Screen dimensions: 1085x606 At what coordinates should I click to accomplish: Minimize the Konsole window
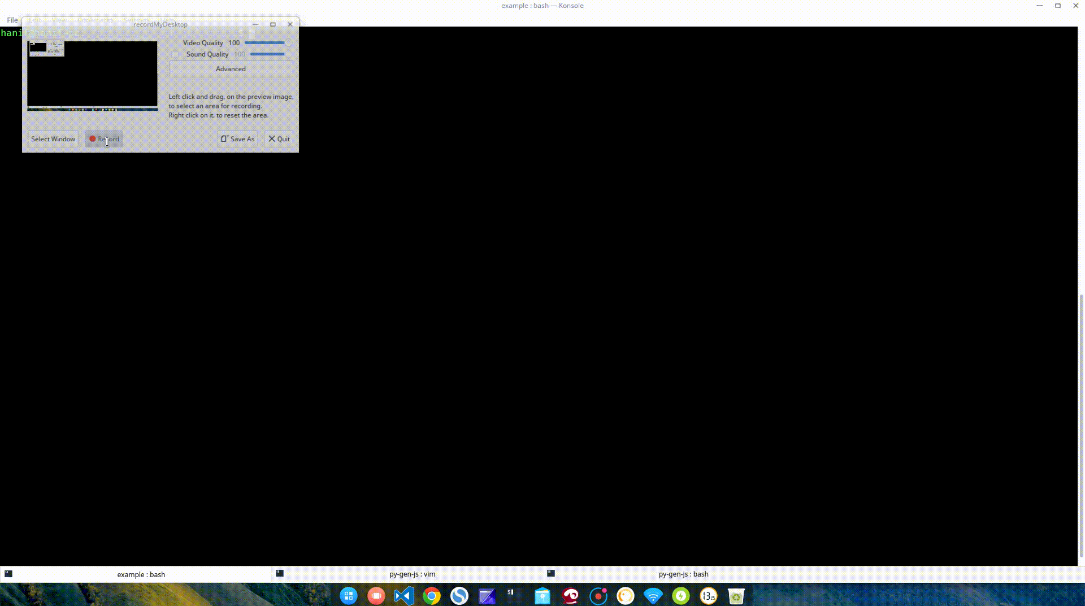1039,6
